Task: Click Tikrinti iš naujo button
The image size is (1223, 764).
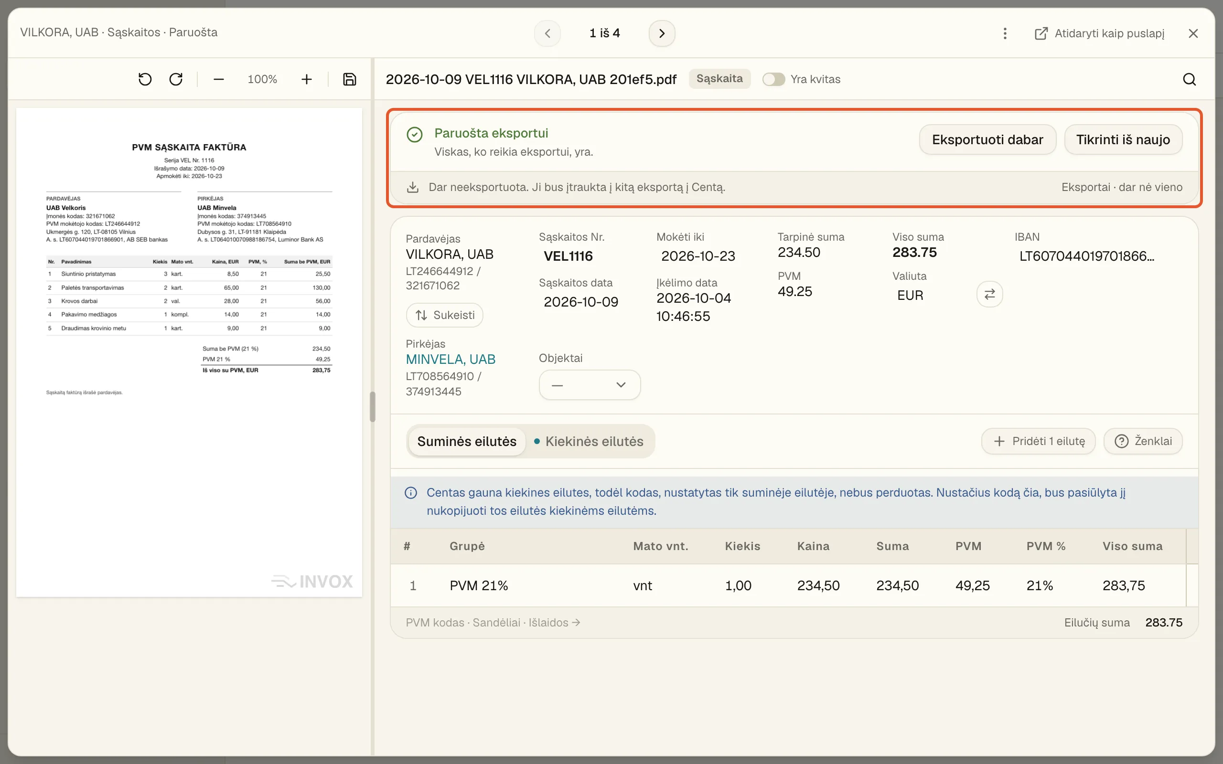Action: click(1123, 139)
